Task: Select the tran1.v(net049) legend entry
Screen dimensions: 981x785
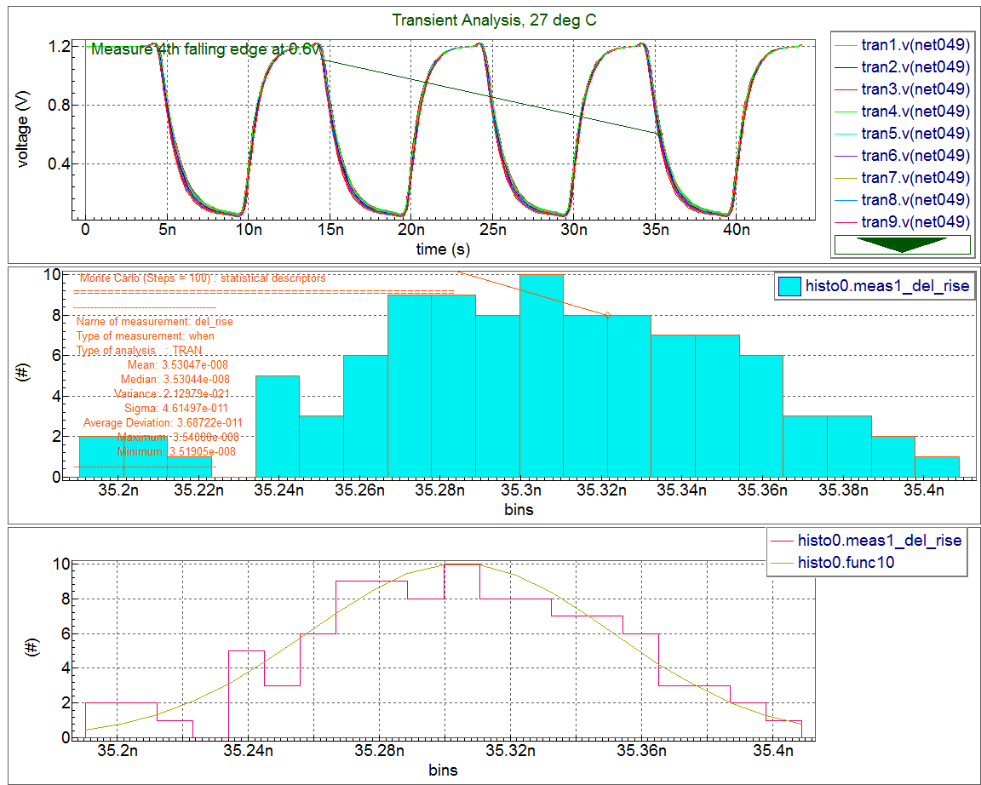Action: [915, 44]
